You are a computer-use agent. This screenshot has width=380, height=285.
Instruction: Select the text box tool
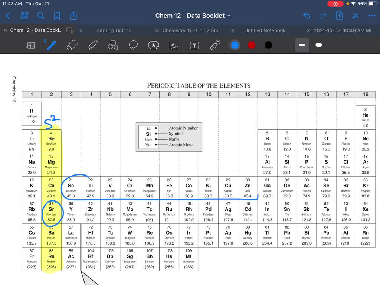tap(194, 45)
